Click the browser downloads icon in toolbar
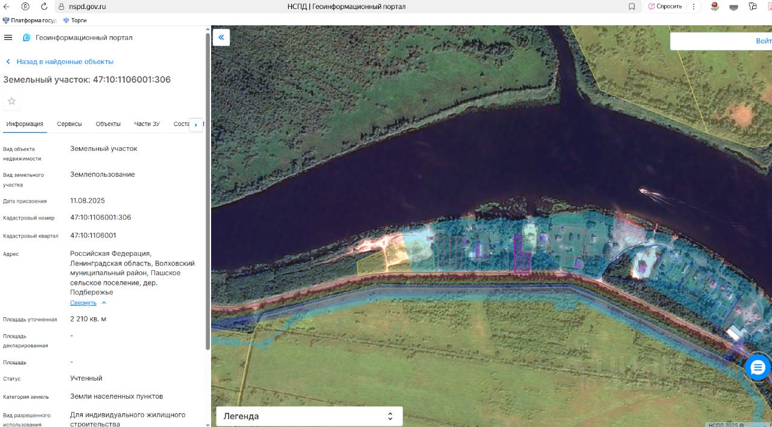The height and width of the screenshot is (427, 772). 734,7
